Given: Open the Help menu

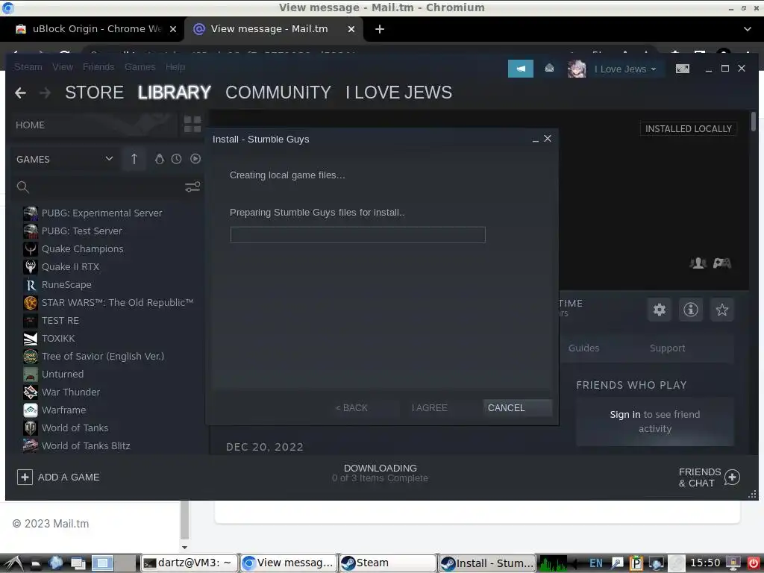Looking at the screenshot, I should tap(175, 66).
